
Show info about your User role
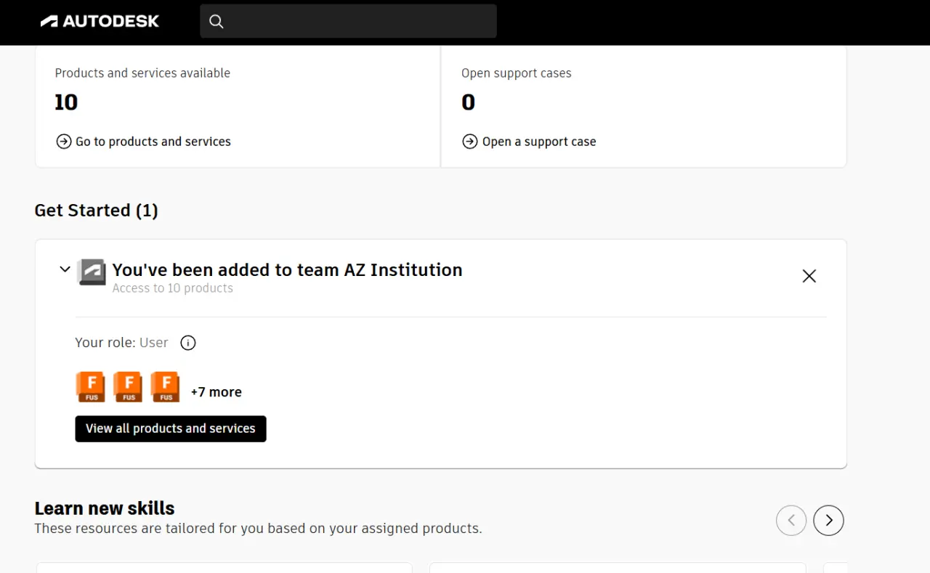[x=188, y=343]
